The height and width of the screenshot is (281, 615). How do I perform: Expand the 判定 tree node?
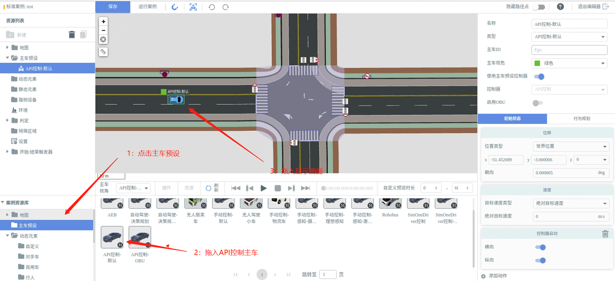point(7,120)
